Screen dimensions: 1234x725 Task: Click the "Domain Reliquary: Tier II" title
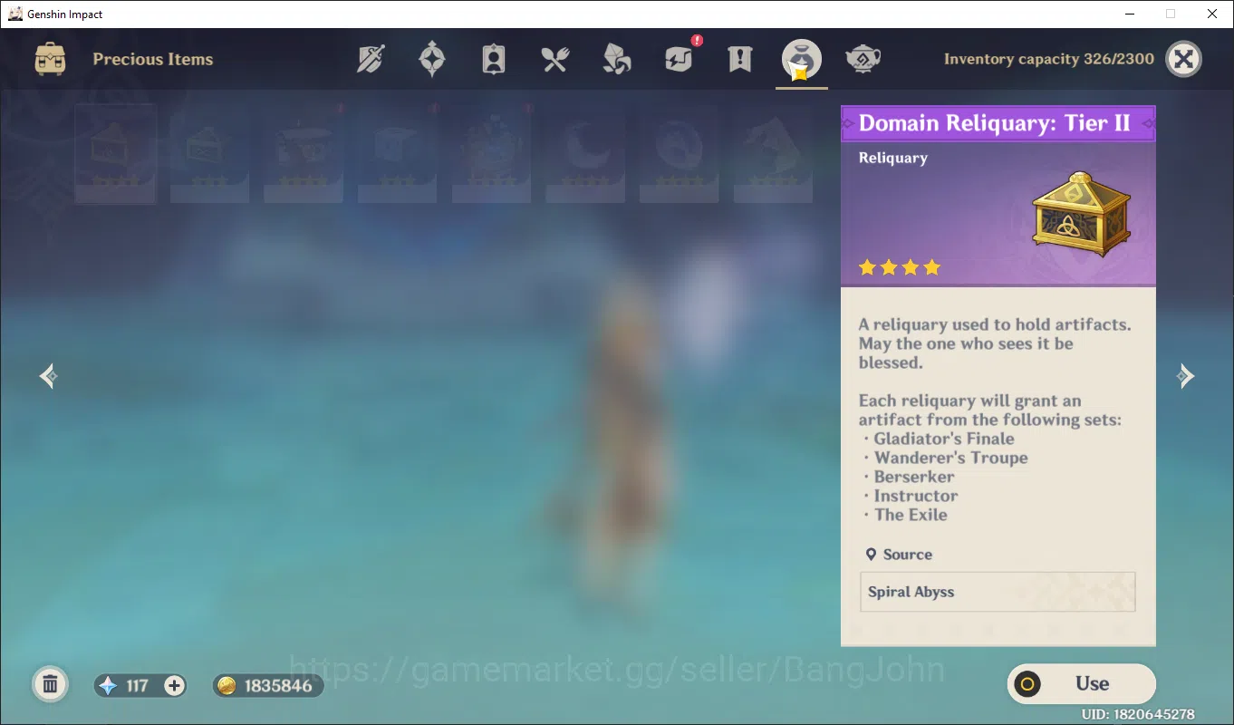(995, 123)
